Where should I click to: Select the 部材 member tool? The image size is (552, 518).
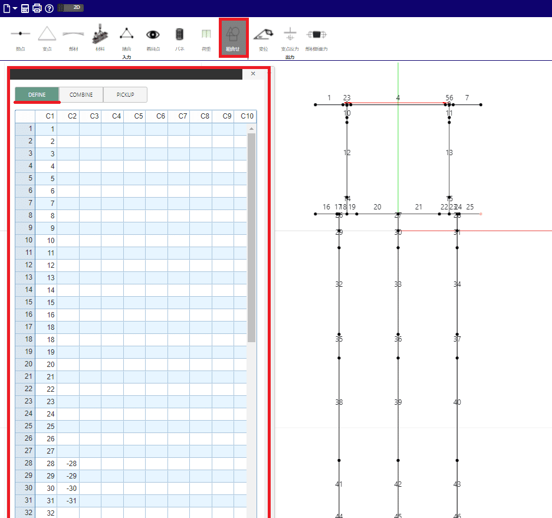pyautogui.click(x=74, y=38)
